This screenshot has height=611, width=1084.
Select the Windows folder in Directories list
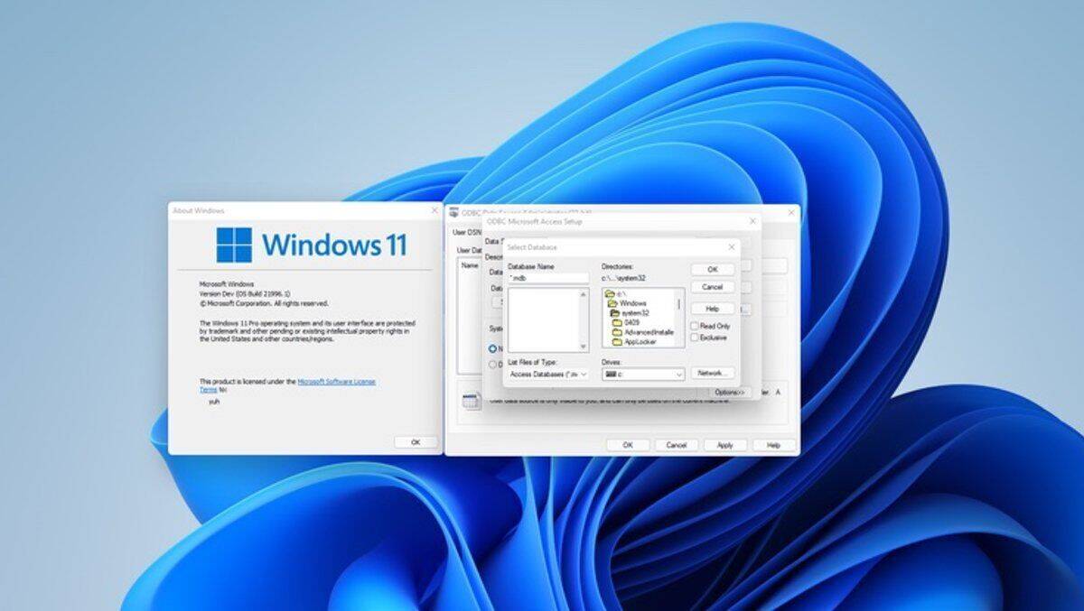pos(626,303)
